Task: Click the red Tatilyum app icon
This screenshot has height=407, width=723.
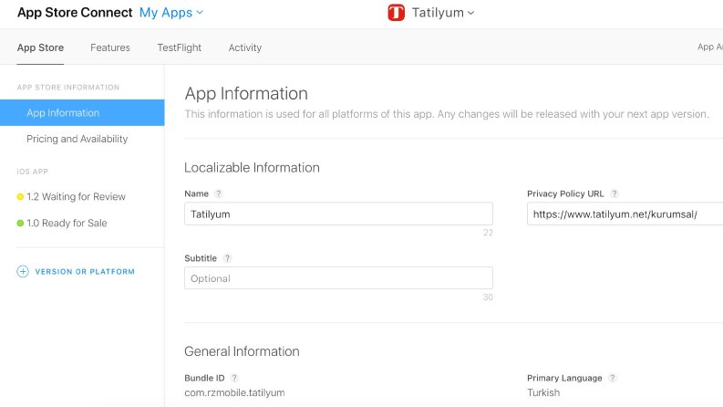Action: tap(396, 13)
